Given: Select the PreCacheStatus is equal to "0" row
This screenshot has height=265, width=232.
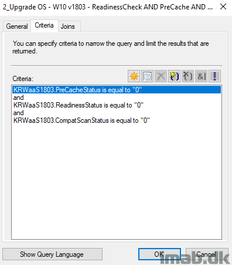Looking at the screenshot, I should pyautogui.click(x=117, y=90).
